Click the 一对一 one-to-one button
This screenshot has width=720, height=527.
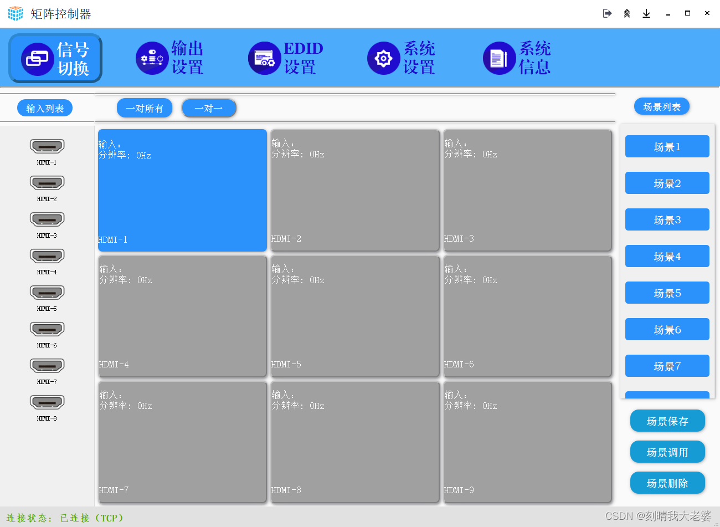click(209, 108)
